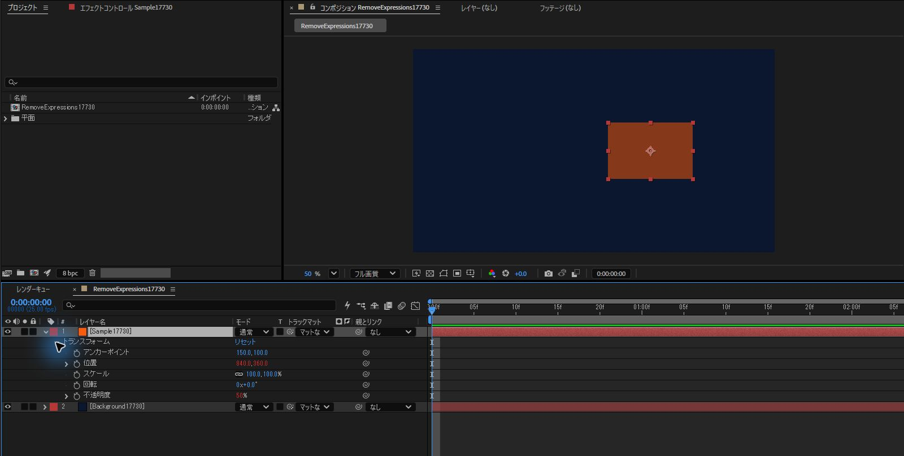904x456 pixels.
Task: Hide the Background17730 layer with eye toggle
Action: 8,407
